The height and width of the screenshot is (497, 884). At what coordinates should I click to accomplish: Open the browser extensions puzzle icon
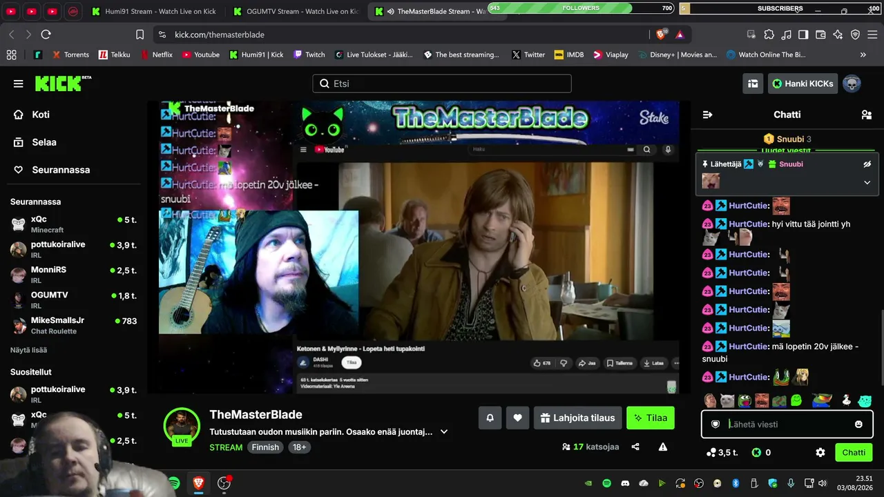[x=769, y=35]
